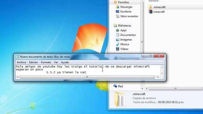This screenshot has width=203, height=114.
Task: Open Descargas in Explorer sidebar
Action: [126, 7]
